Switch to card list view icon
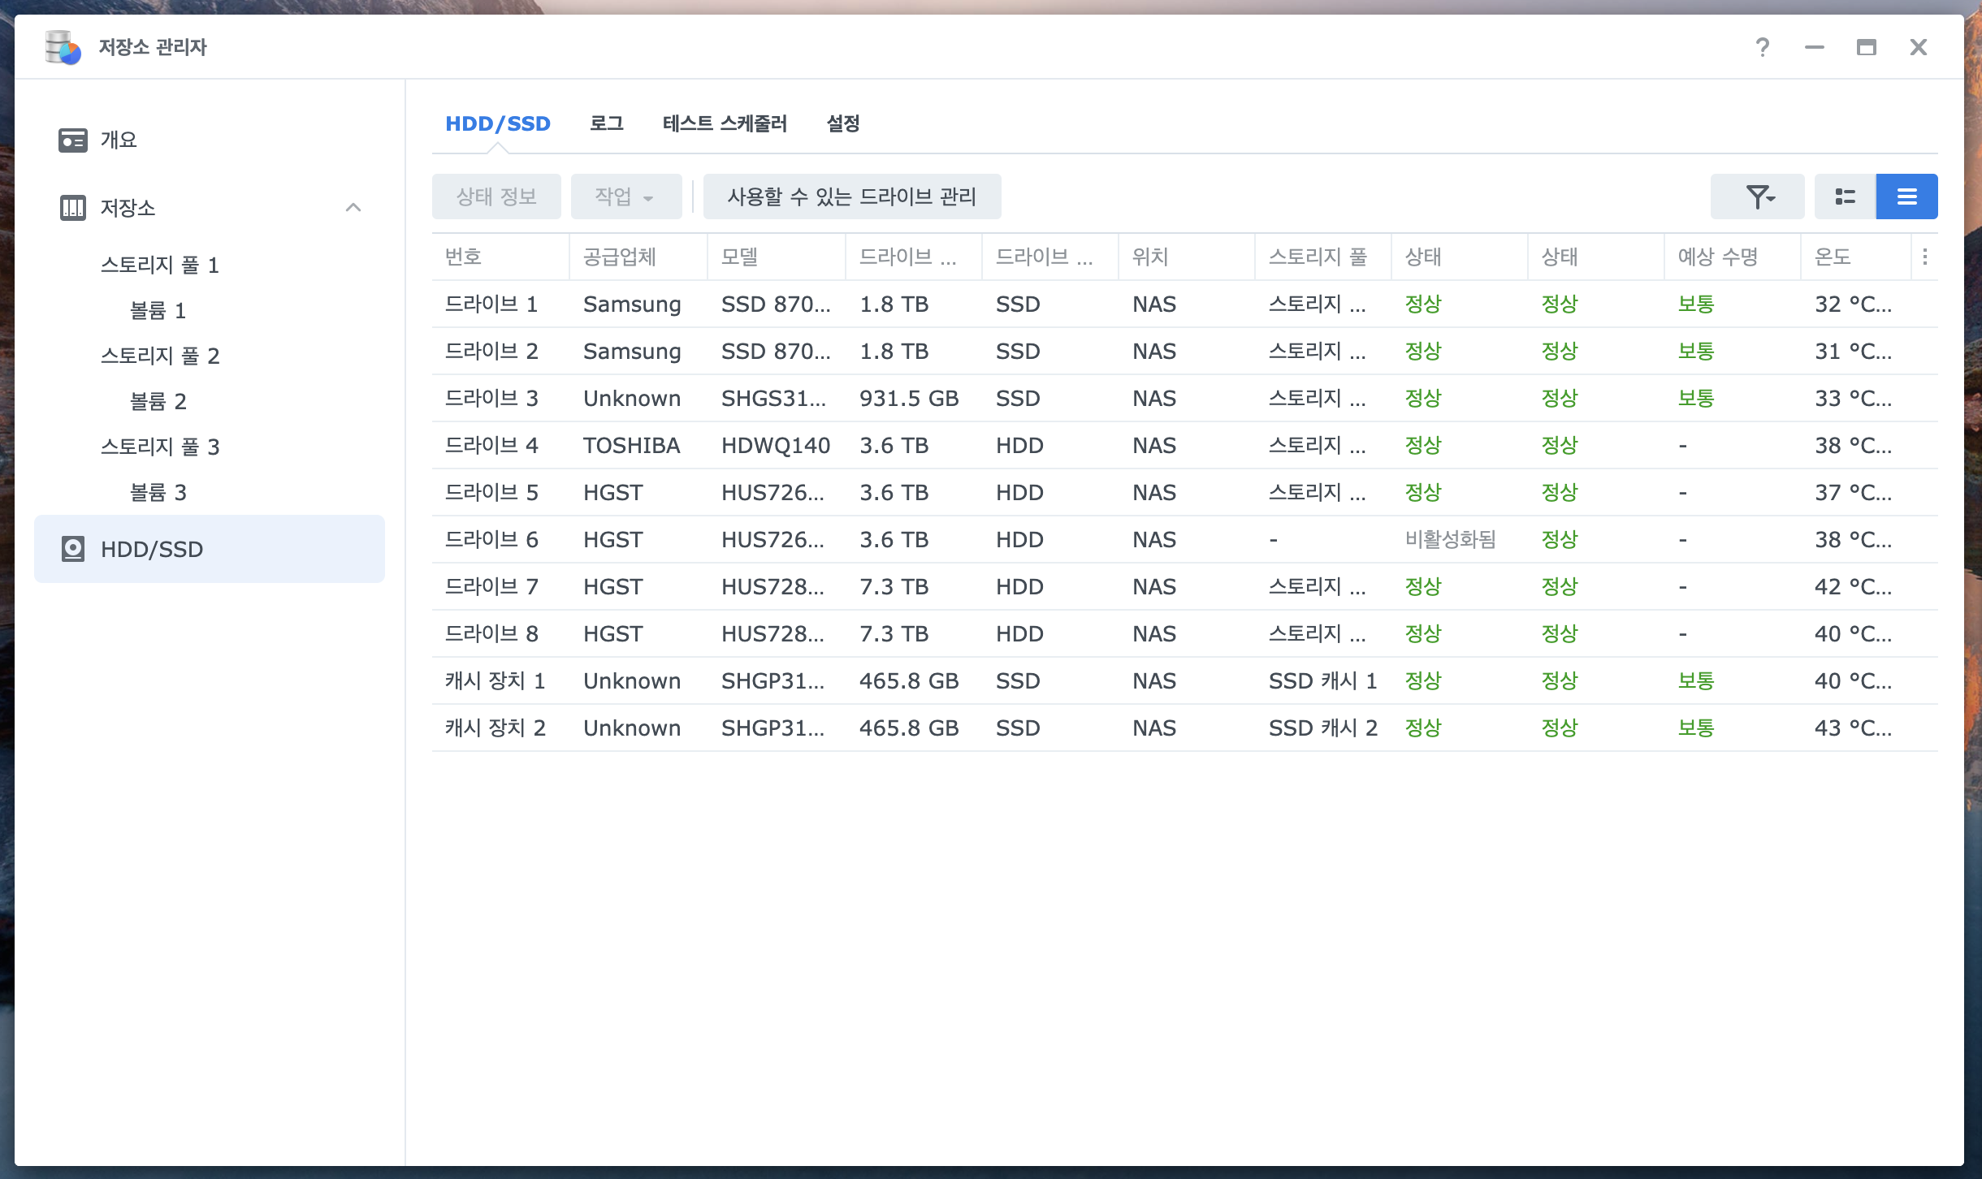The height and width of the screenshot is (1179, 1982). [1845, 196]
